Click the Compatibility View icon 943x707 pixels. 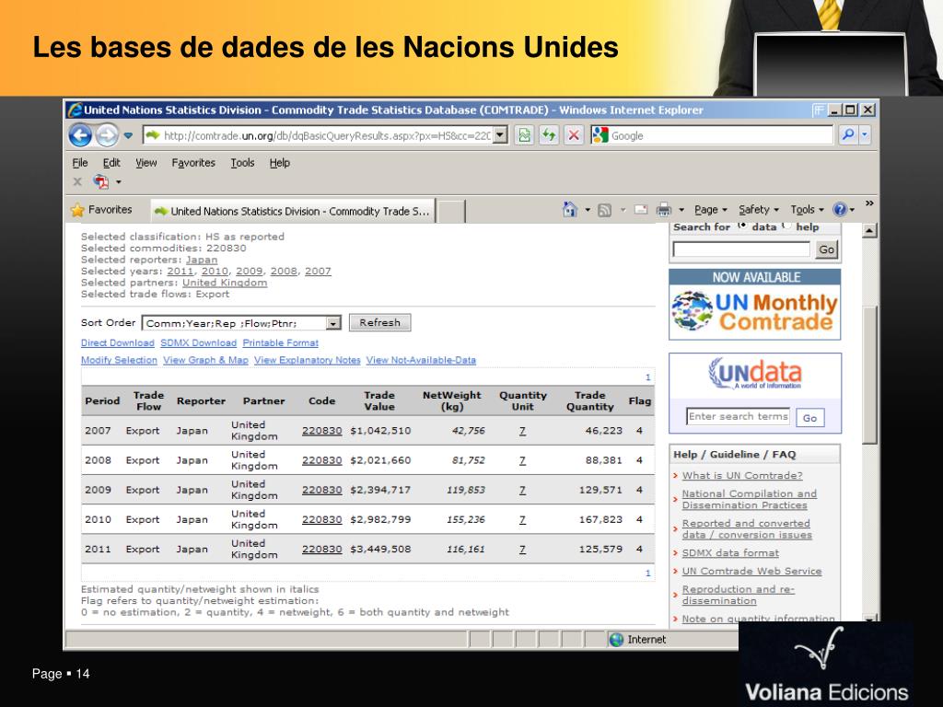524,135
